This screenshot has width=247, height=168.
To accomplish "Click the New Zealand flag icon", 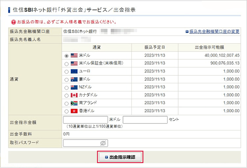I will coord(74,87).
